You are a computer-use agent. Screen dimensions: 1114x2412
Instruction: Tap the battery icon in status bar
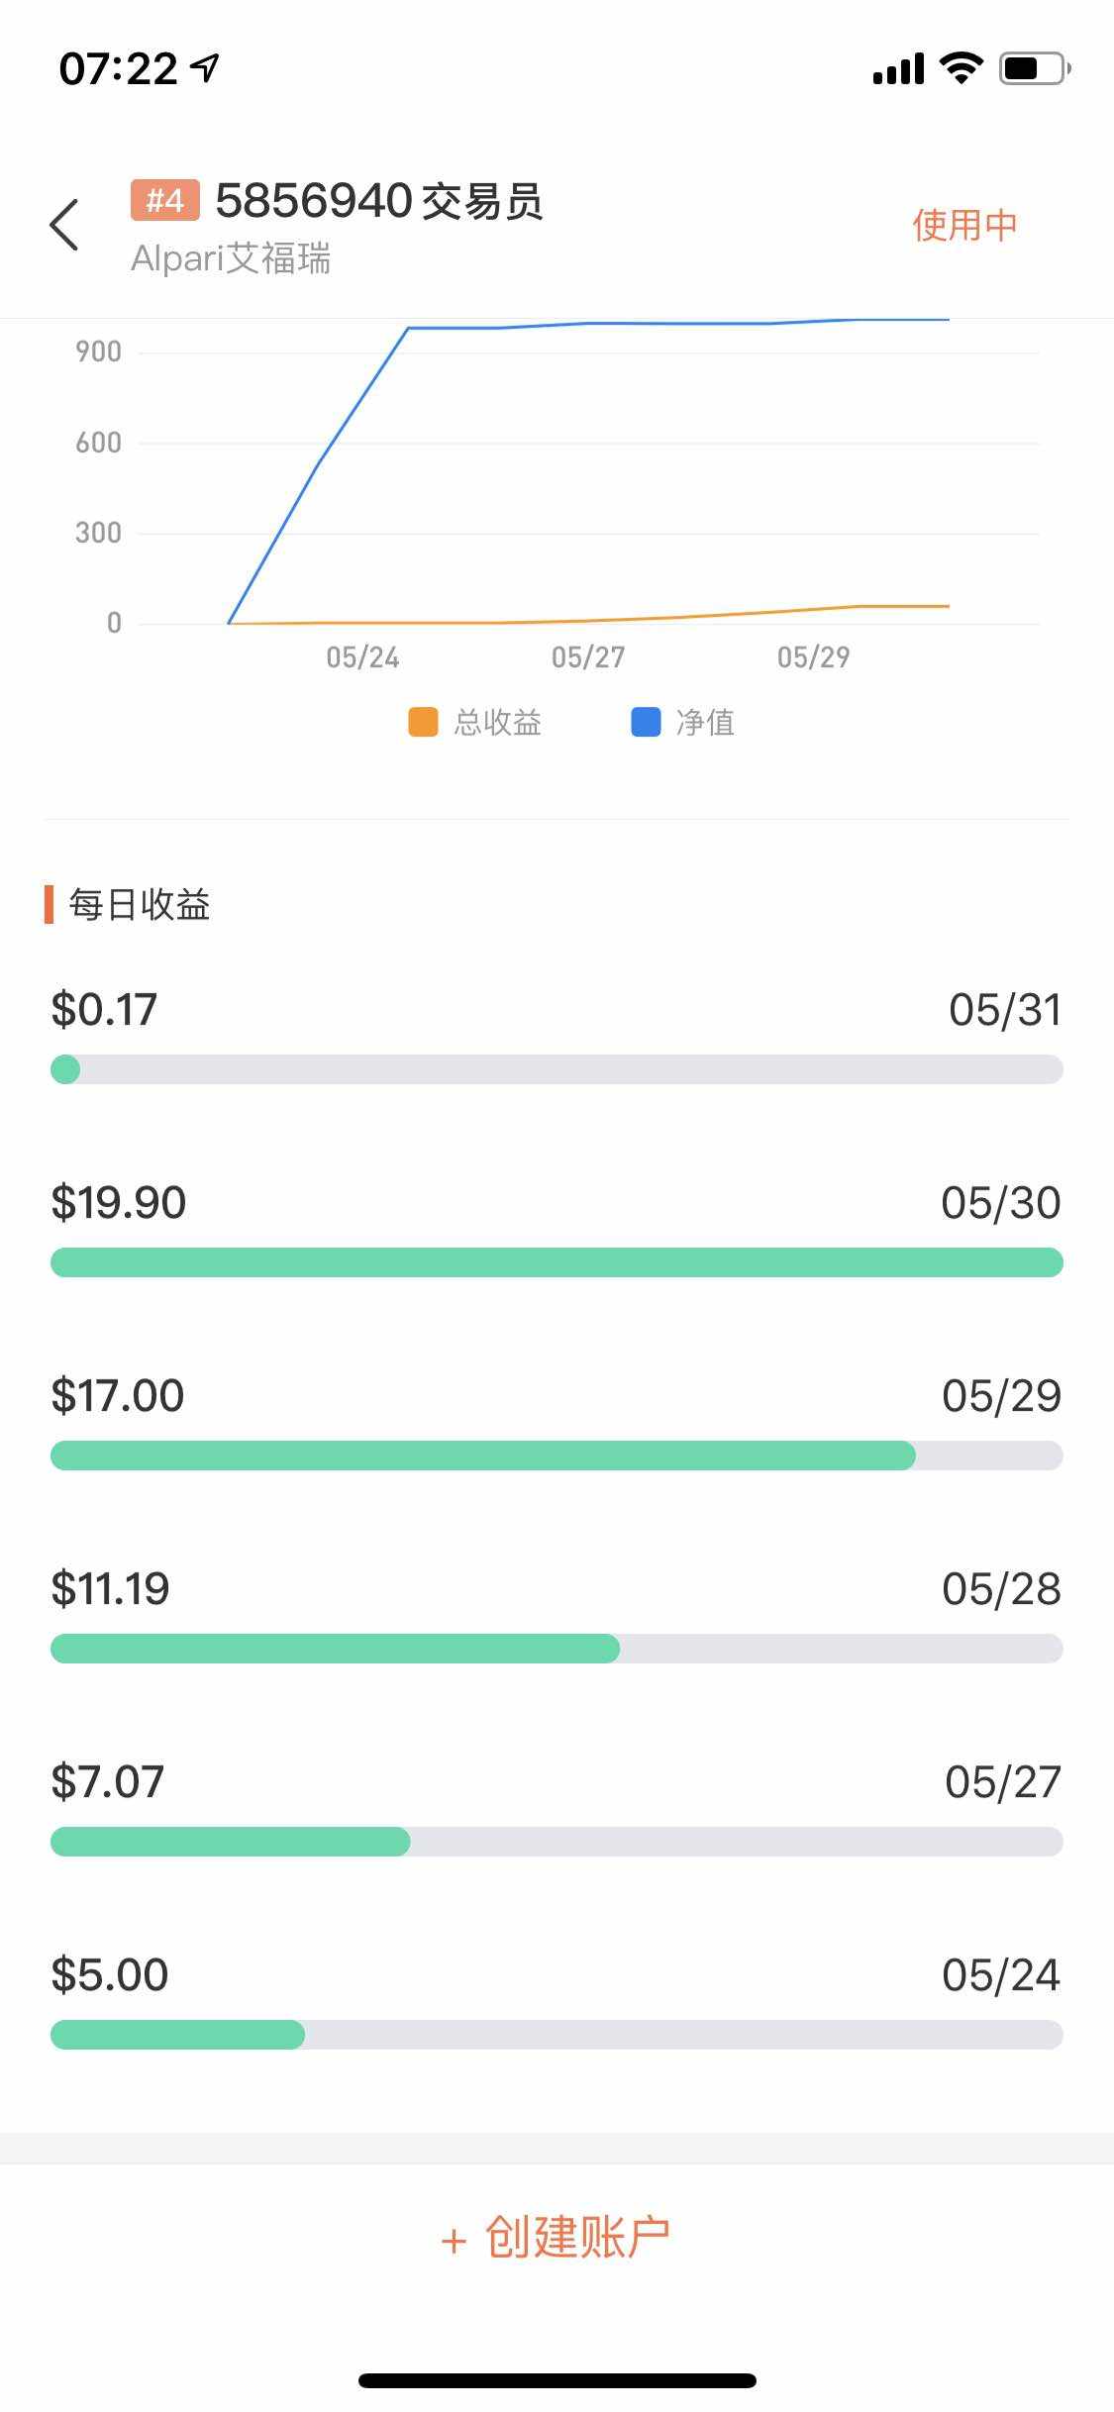coord(1033,68)
